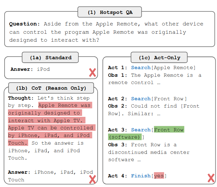Click the 'iPod' answer in Standard panel
The width and height of the screenshot is (217, 187).
point(43,69)
